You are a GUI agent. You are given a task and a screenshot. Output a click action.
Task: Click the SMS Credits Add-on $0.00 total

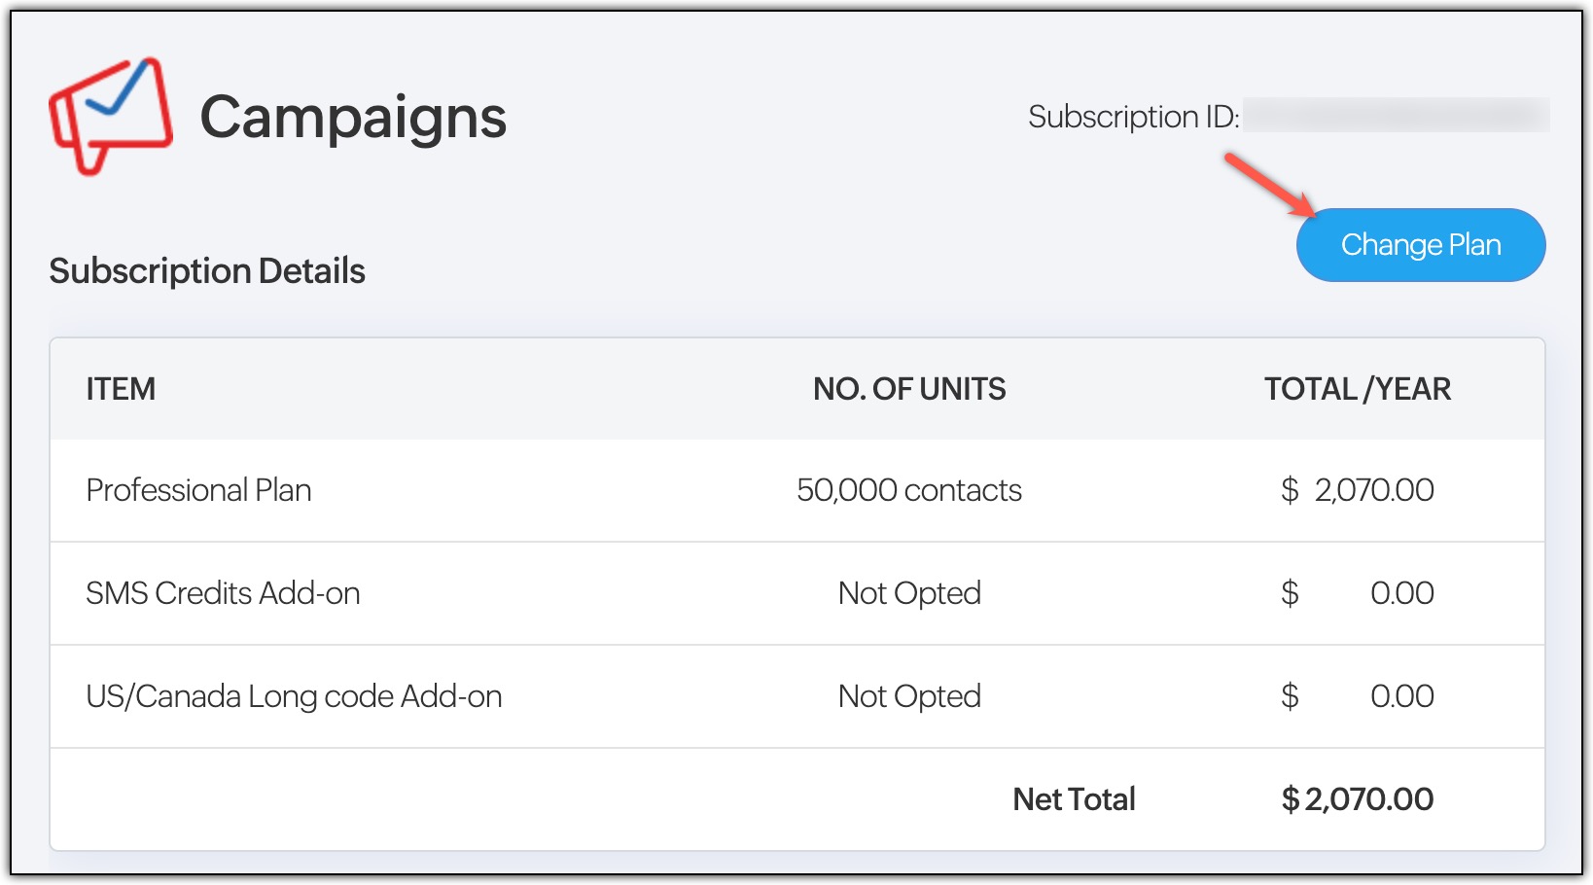click(x=1357, y=593)
